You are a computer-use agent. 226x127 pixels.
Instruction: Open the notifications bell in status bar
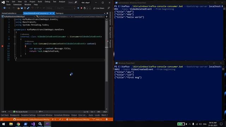tap(107, 119)
